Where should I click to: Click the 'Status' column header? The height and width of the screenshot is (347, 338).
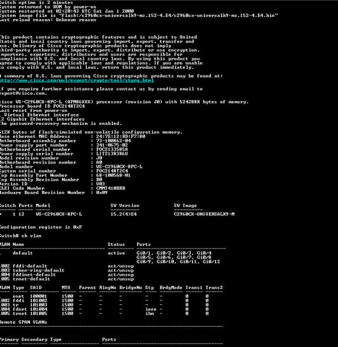(x=116, y=244)
